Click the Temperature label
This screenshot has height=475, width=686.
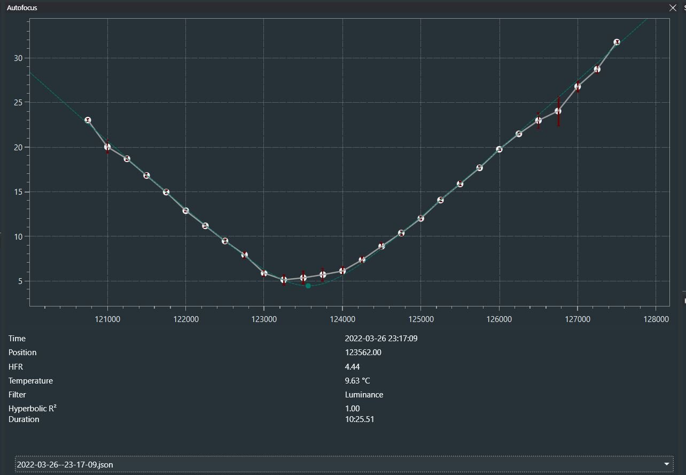(x=30, y=381)
